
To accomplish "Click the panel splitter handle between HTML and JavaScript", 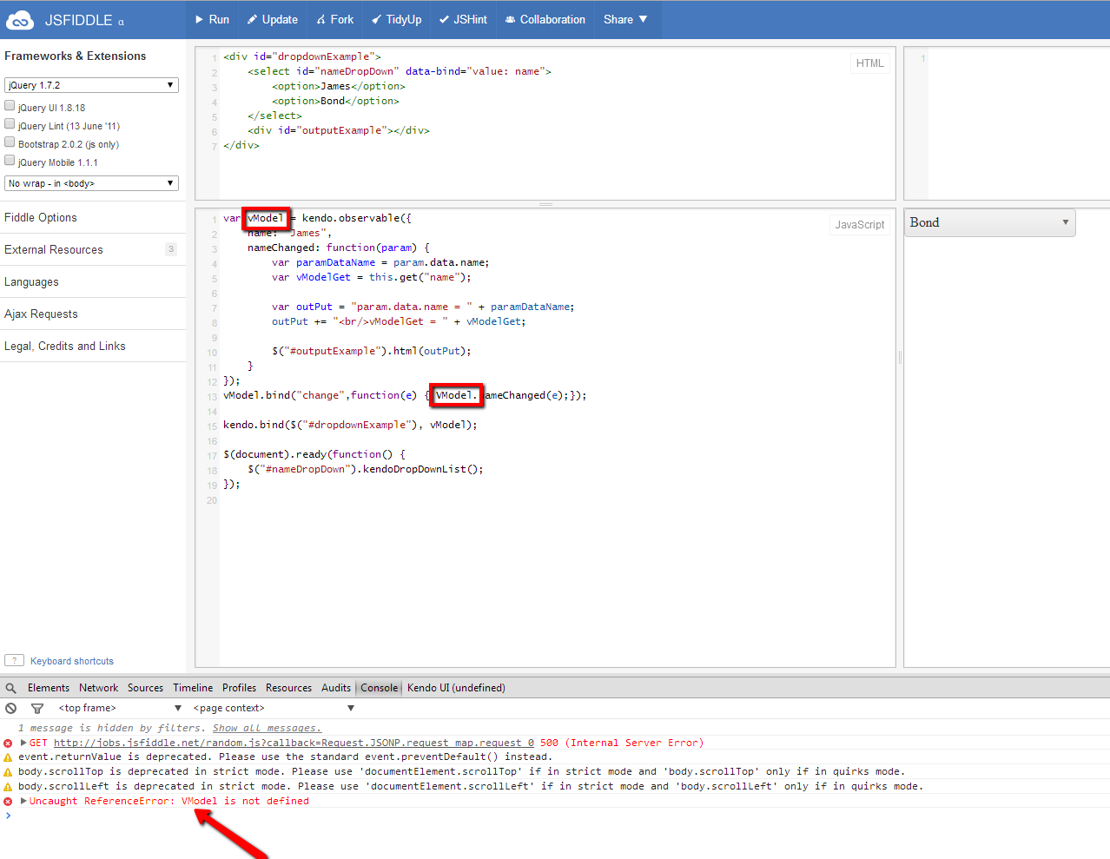I will click(545, 204).
